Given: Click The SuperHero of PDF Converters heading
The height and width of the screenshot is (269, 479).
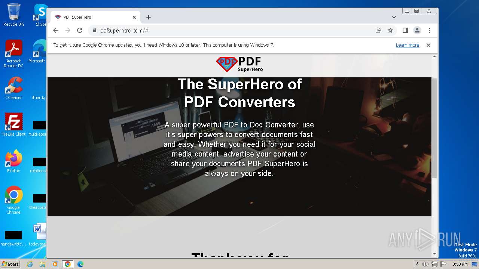Looking at the screenshot, I should point(239,93).
